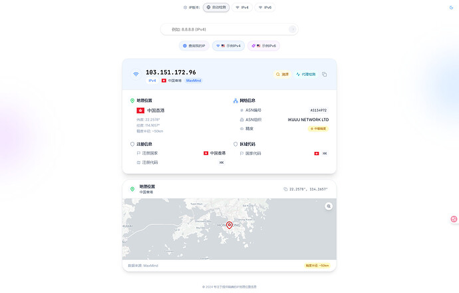
Task: Click the © 2024 copyright footer text
Action: pyautogui.click(x=230, y=287)
